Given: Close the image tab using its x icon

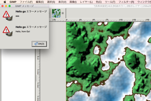Looking at the screenshot, I should [x=63, y=13].
